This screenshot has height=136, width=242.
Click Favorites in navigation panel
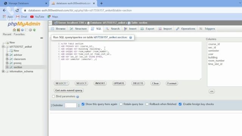tap(19, 34)
